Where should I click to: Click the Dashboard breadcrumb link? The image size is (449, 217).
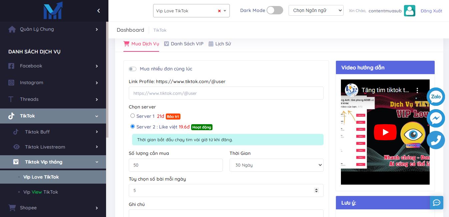[130, 30]
